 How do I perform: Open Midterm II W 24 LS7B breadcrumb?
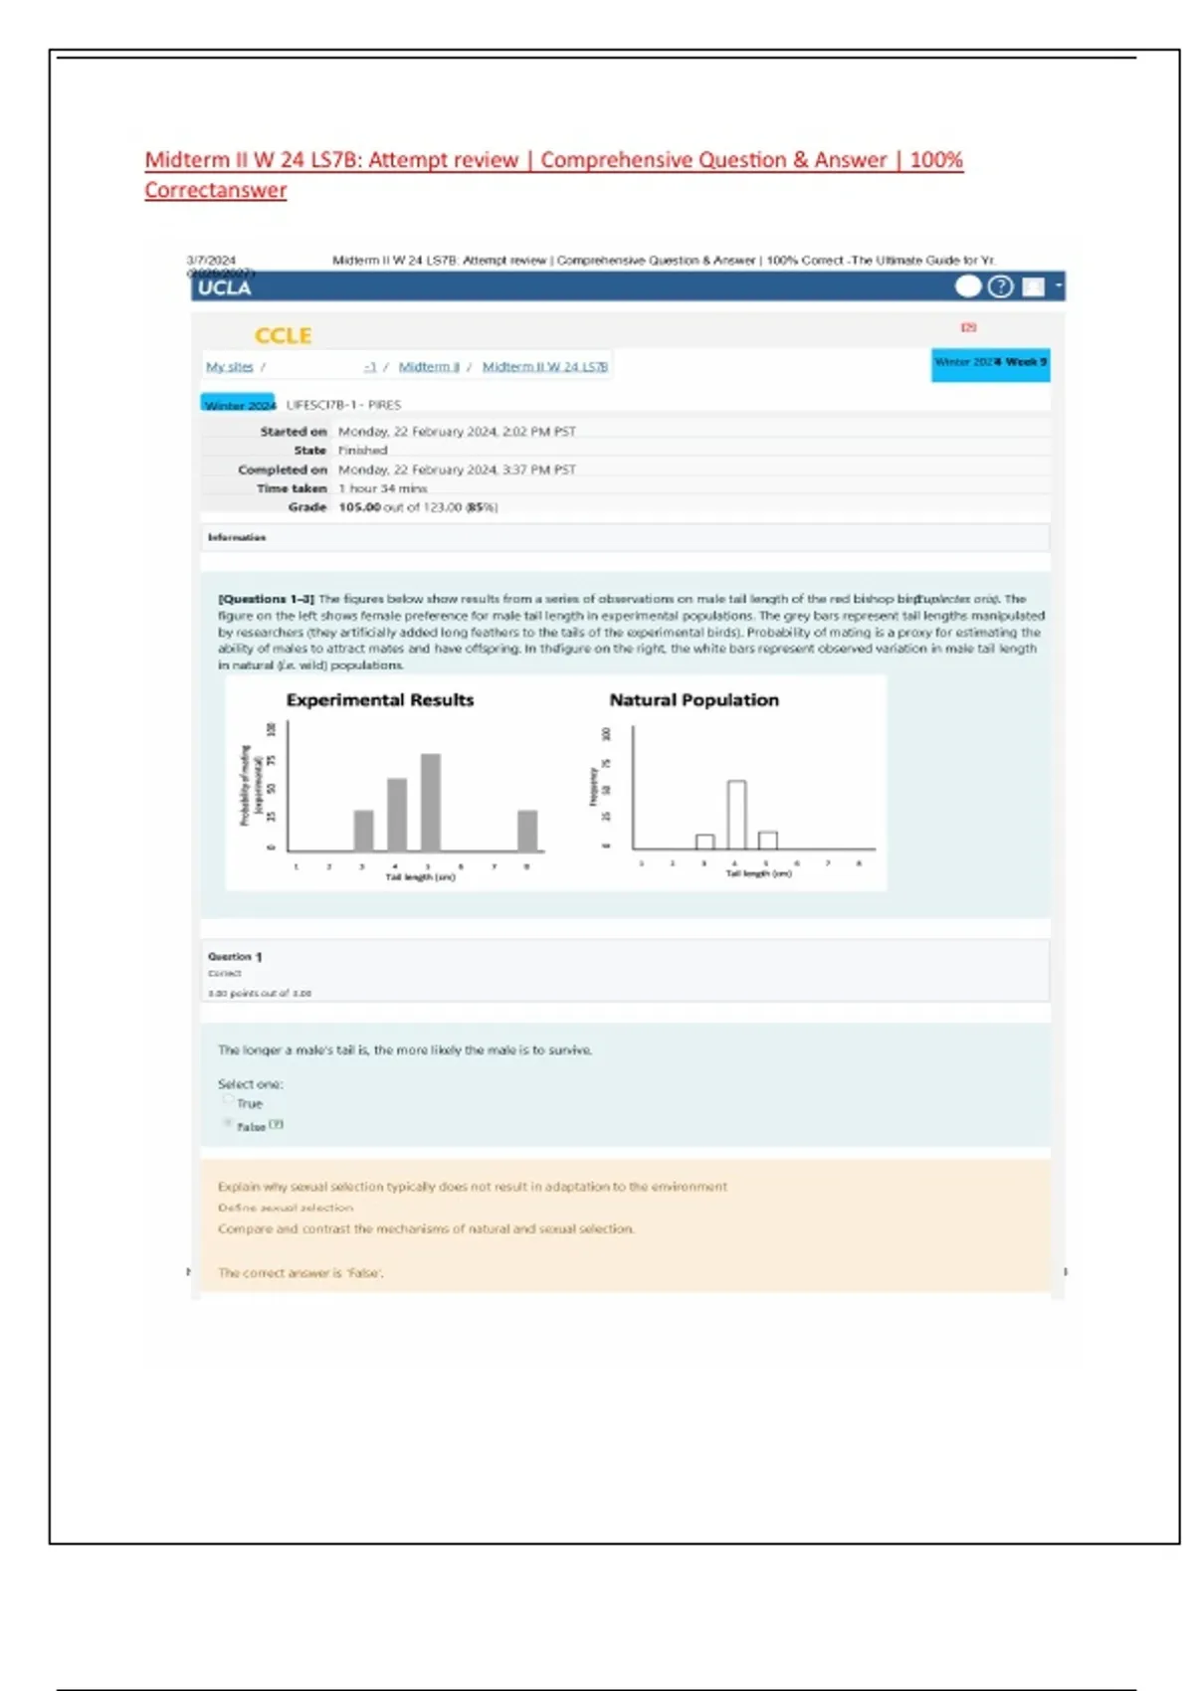point(544,367)
